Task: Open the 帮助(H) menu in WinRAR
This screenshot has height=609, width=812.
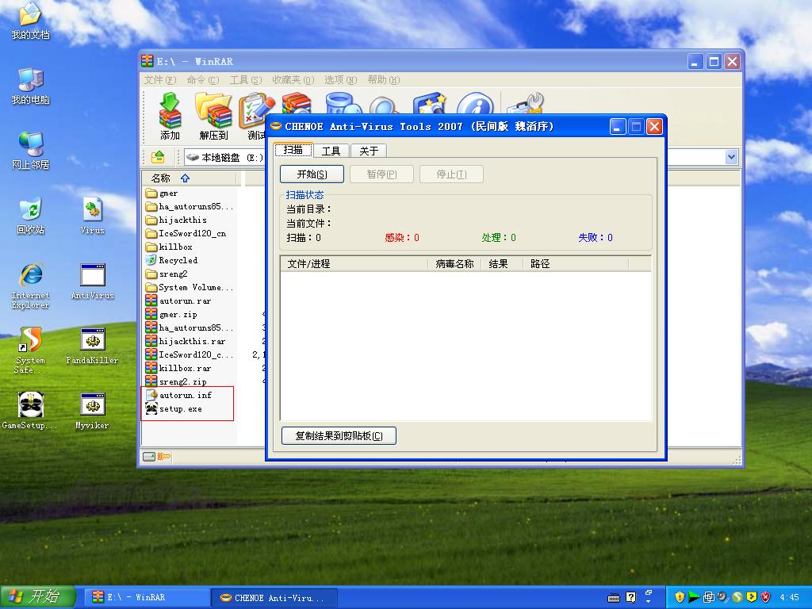Action: coord(384,80)
